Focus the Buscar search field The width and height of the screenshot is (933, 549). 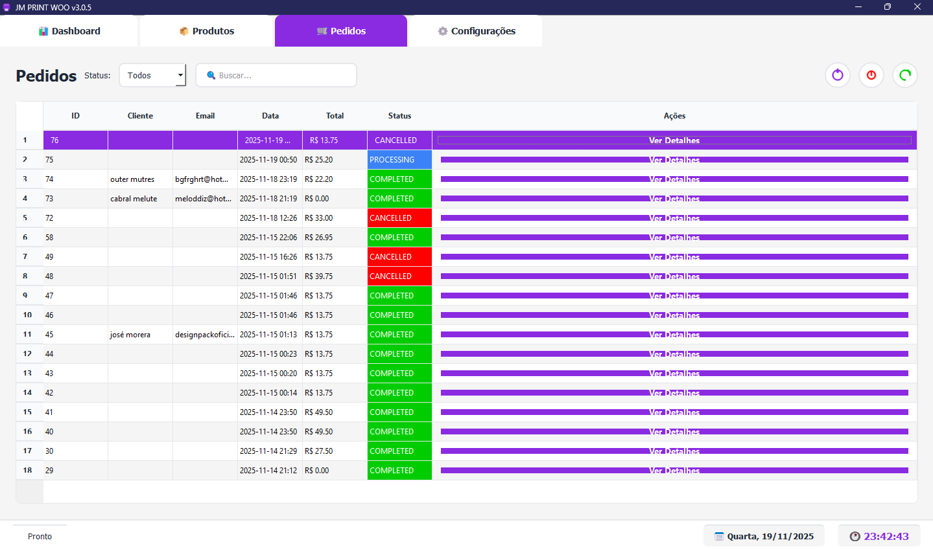tap(276, 75)
